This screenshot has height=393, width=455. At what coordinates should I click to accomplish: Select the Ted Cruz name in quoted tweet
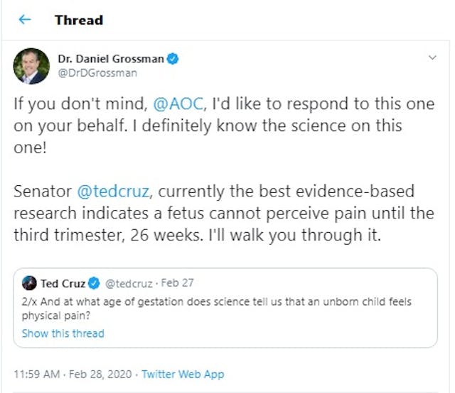click(x=63, y=283)
